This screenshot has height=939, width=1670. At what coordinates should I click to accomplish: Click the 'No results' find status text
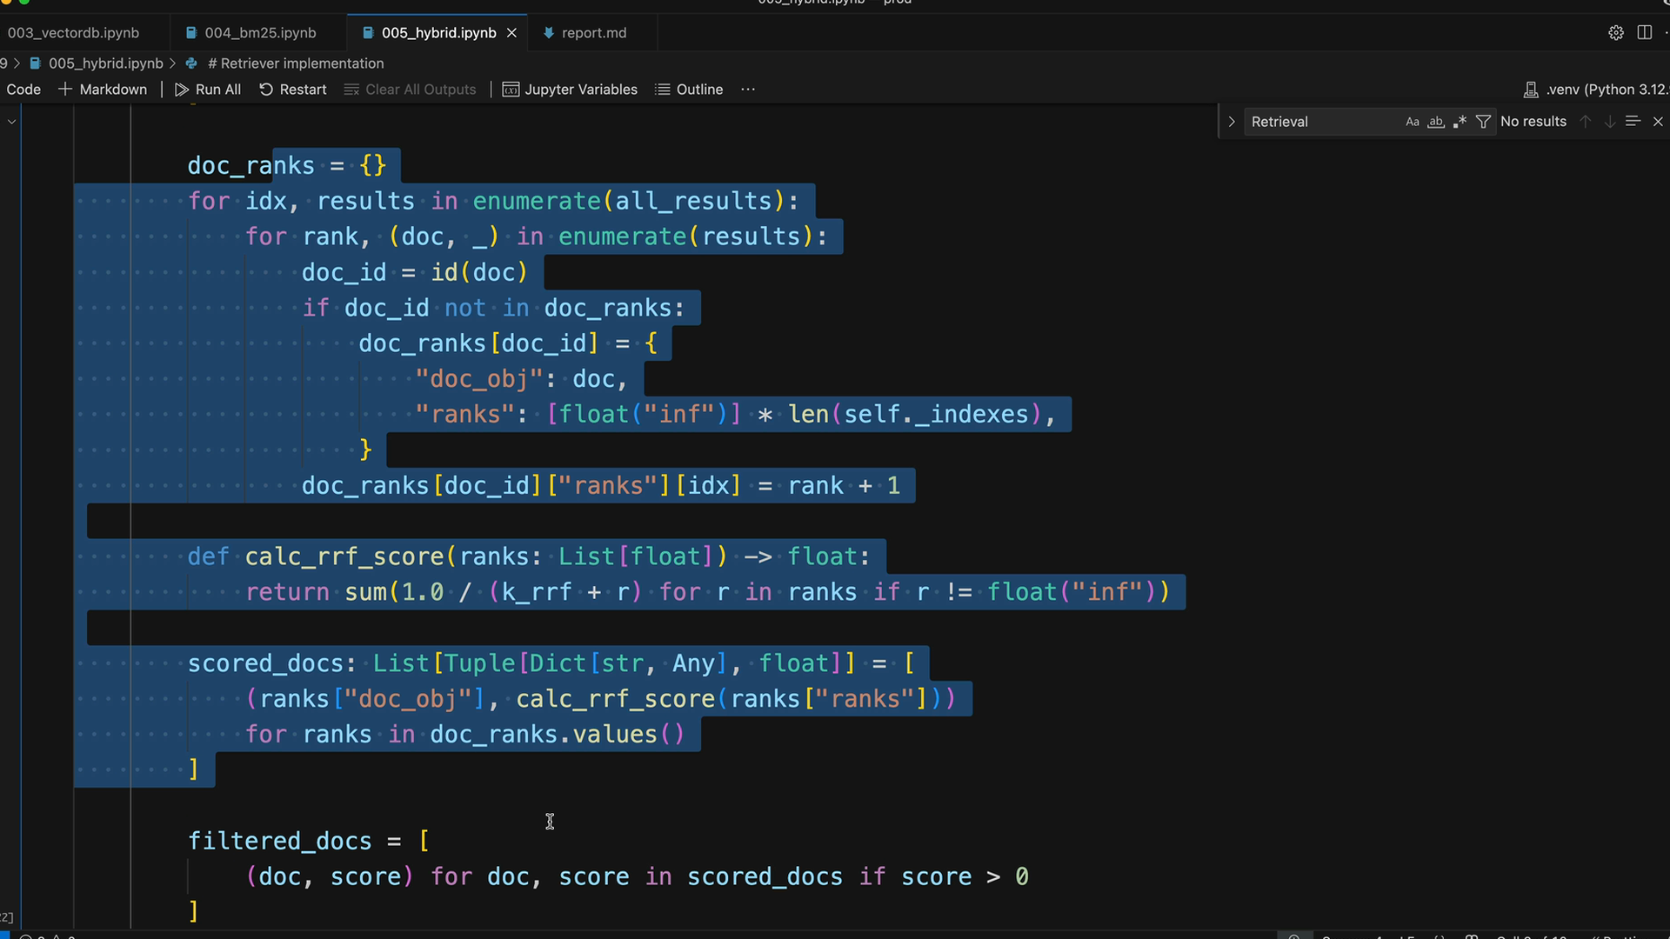click(1533, 122)
